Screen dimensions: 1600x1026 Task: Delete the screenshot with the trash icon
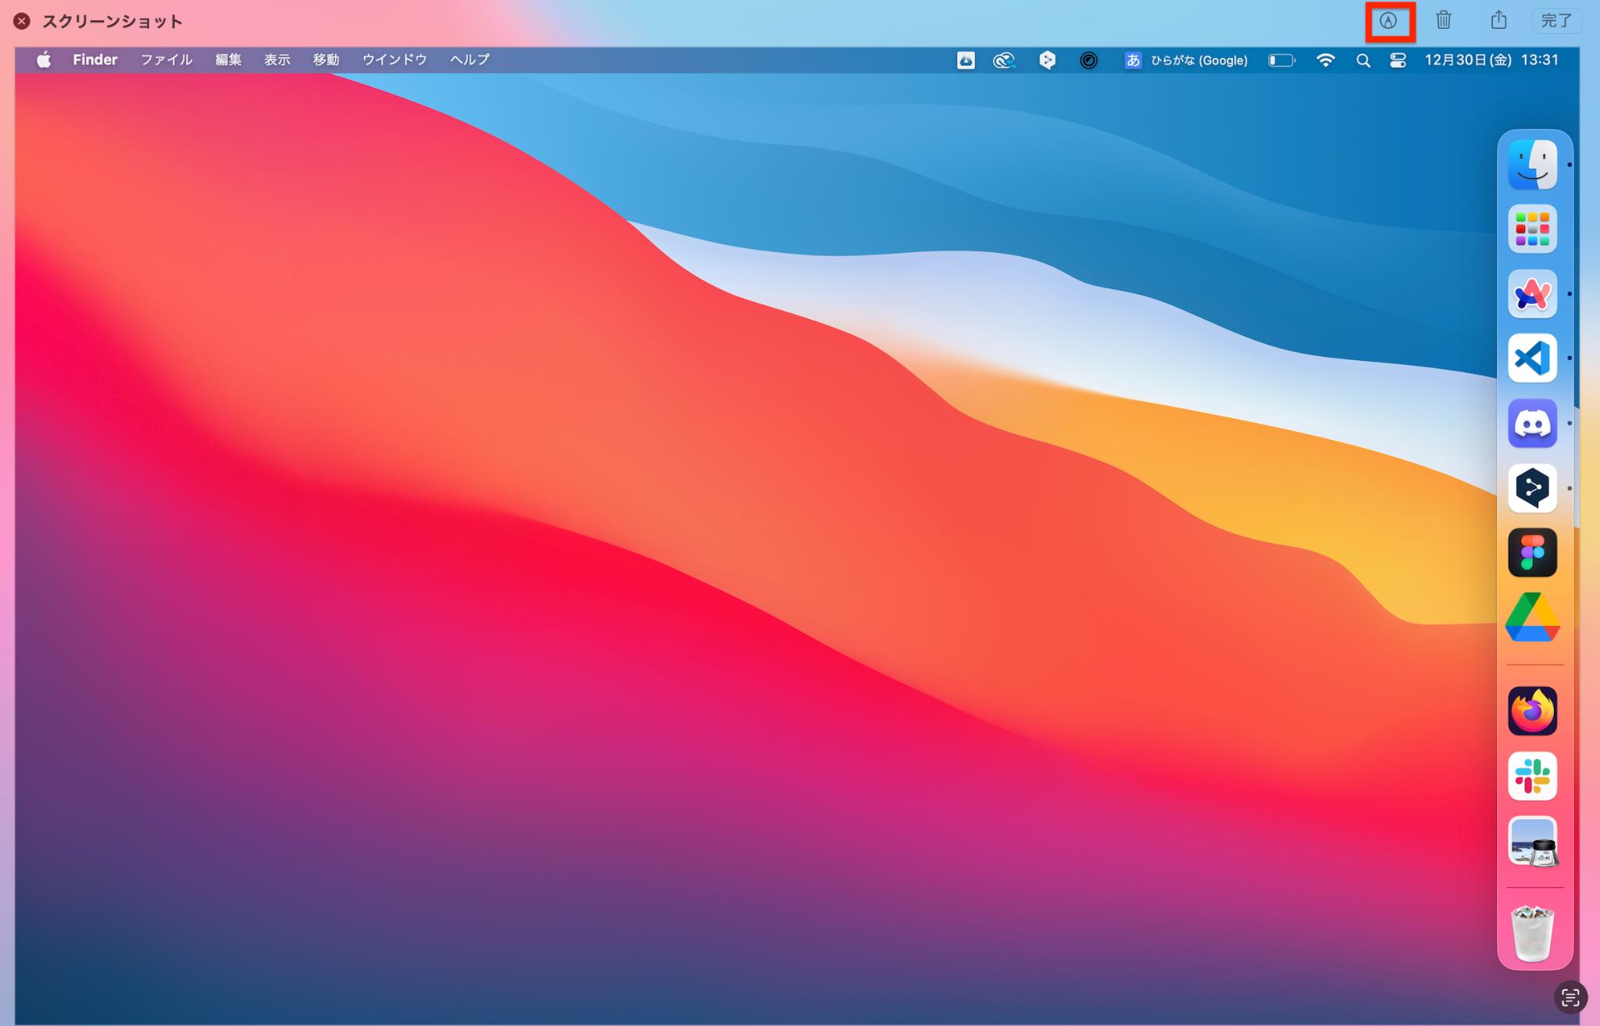click(1443, 20)
